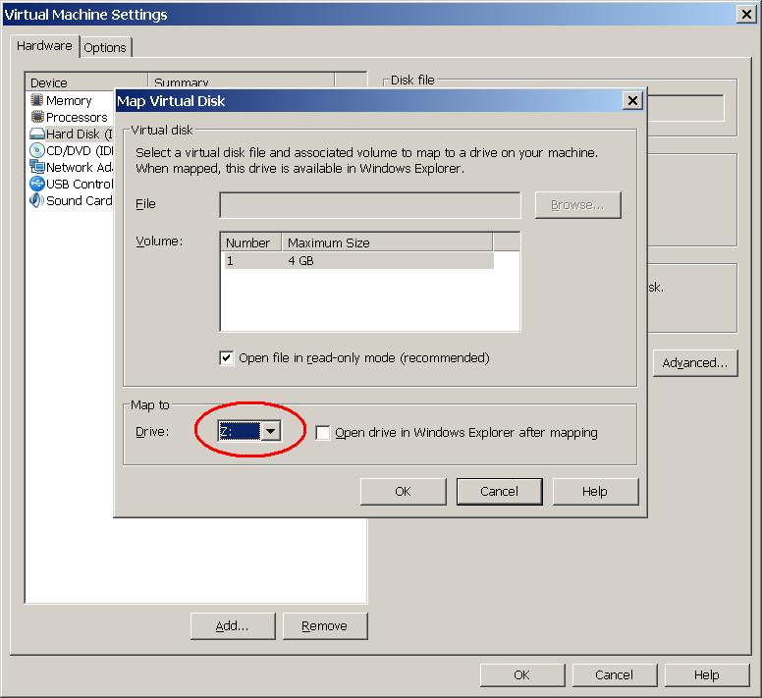Select the Hard Disk device icon
The image size is (762, 698).
tap(37, 134)
